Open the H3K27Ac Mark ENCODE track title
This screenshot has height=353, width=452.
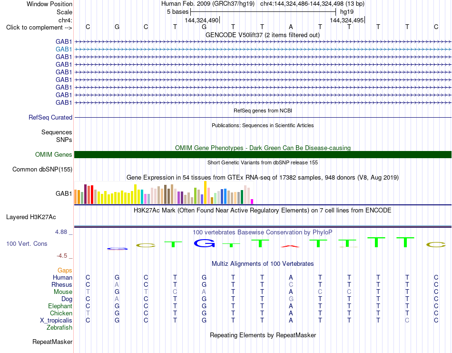point(263,211)
